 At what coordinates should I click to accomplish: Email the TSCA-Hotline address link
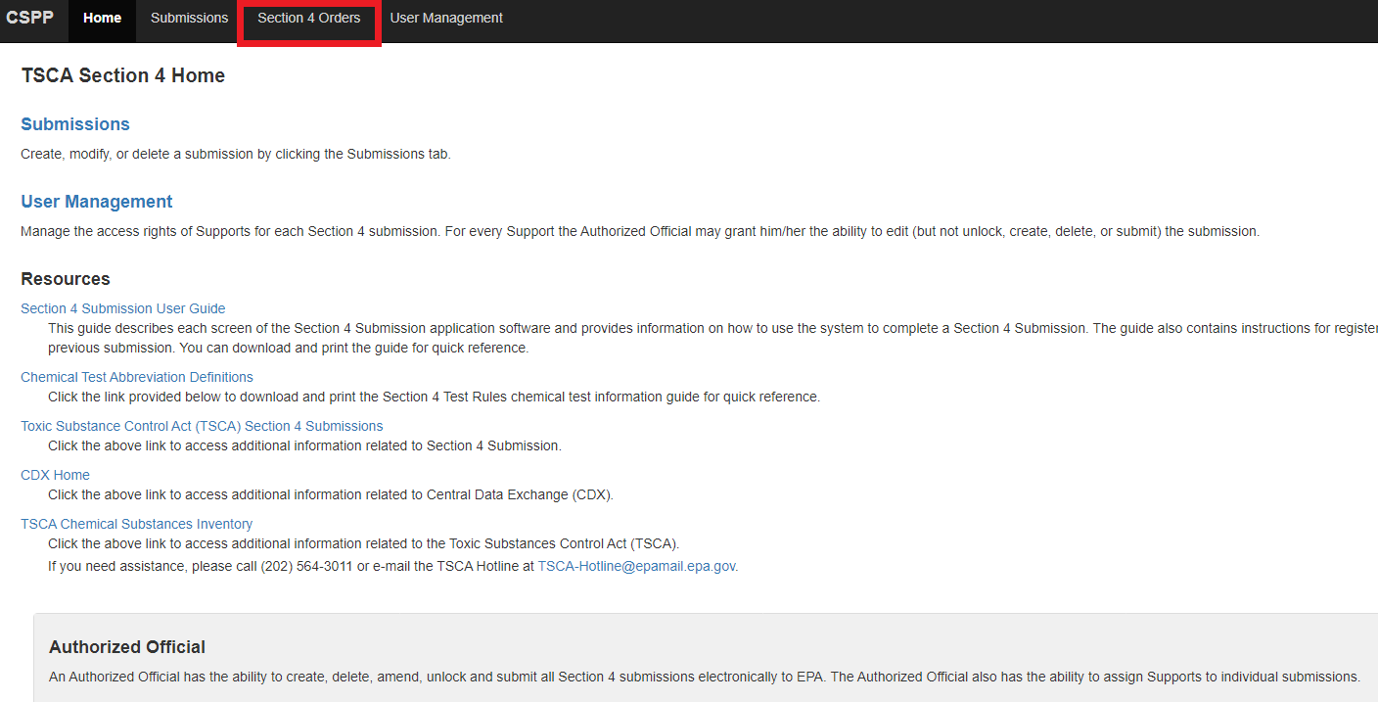click(x=635, y=566)
